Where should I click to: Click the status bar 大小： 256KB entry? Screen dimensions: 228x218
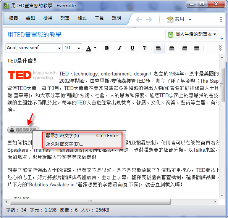[x=95, y=210]
